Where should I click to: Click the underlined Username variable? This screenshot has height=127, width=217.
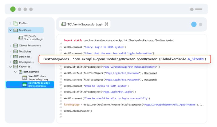pos(150,73)
